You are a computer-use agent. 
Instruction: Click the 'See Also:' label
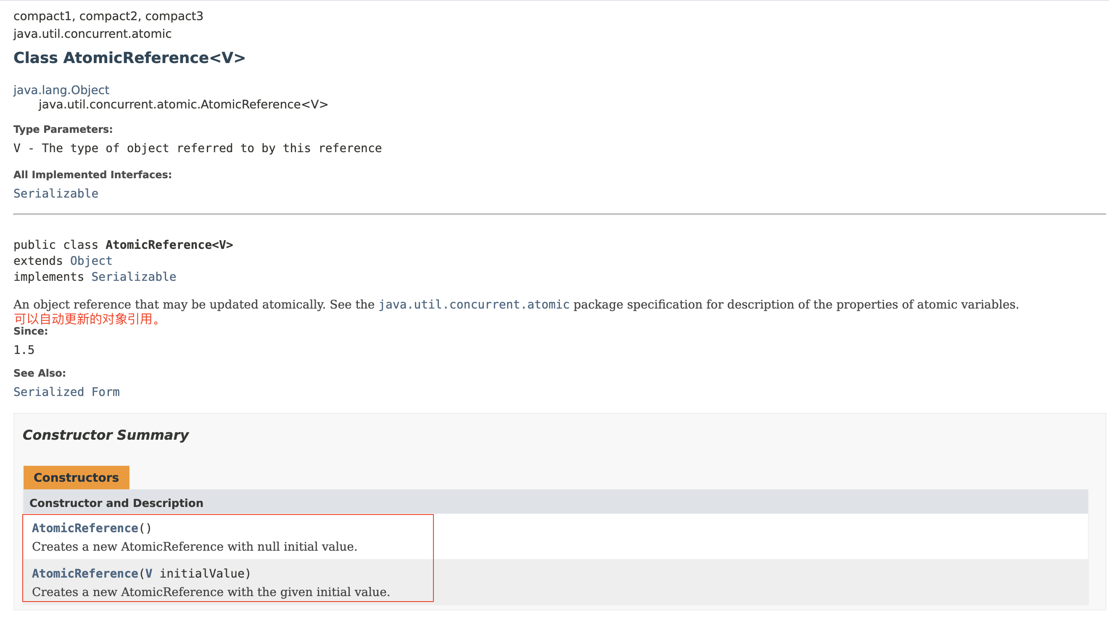[x=40, y=373]
